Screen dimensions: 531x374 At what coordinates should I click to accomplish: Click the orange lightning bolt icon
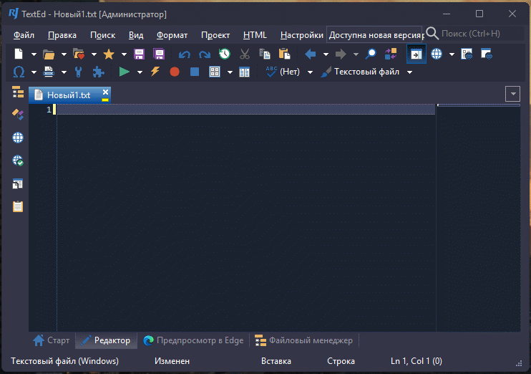155,72
